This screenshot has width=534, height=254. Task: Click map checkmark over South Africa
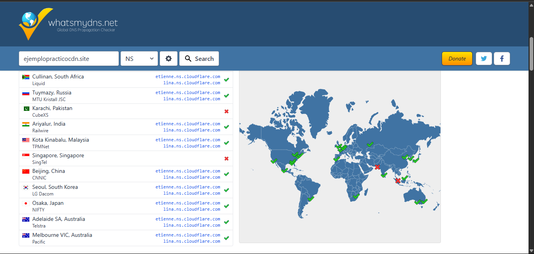(x=356, y=196)
